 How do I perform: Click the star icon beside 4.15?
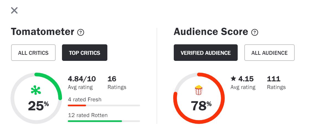tap(233, 79)
